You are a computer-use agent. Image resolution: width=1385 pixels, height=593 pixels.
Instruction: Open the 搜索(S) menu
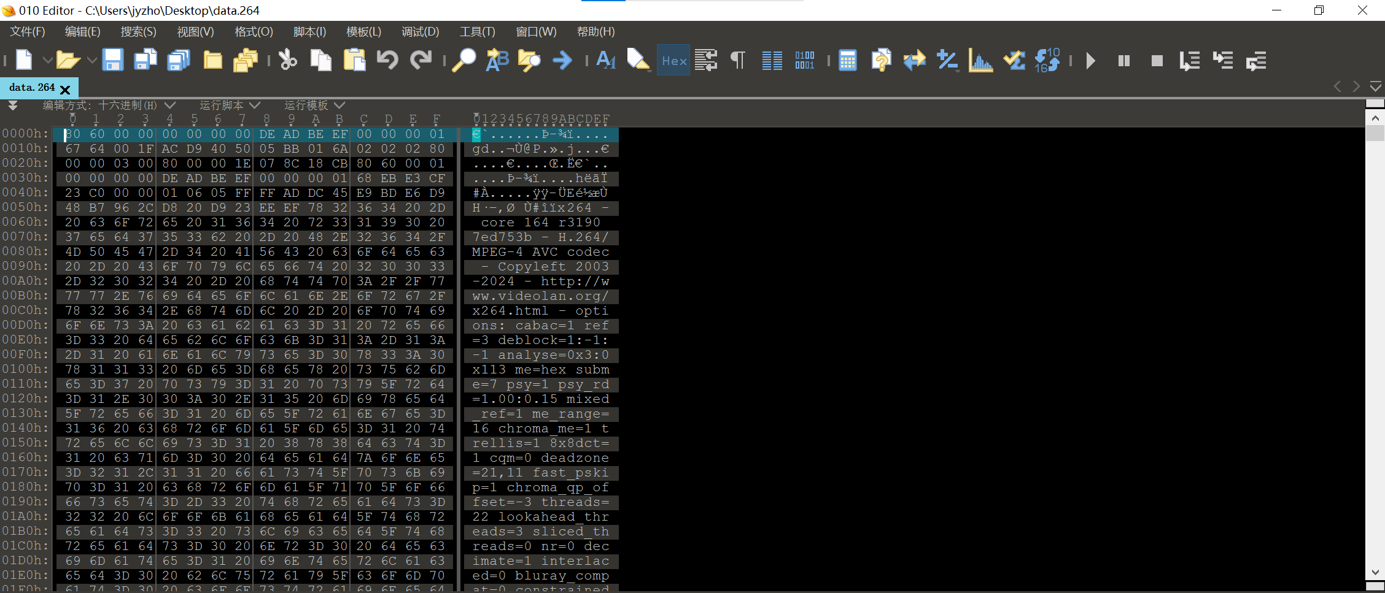click(138, 31)
